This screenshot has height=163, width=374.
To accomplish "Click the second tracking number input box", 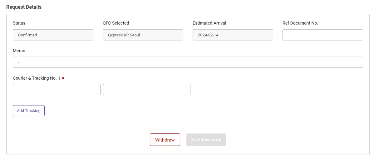I will click(146, 90).
